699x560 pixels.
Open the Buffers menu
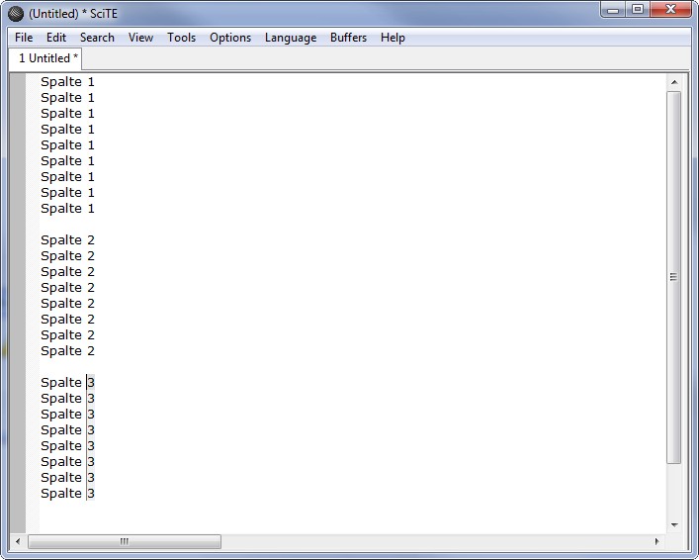(x=348, y=38)
